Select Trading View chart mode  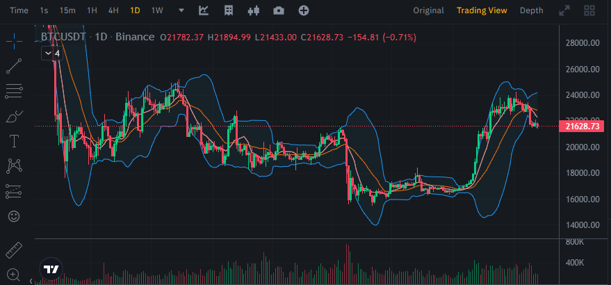point(482,10)
